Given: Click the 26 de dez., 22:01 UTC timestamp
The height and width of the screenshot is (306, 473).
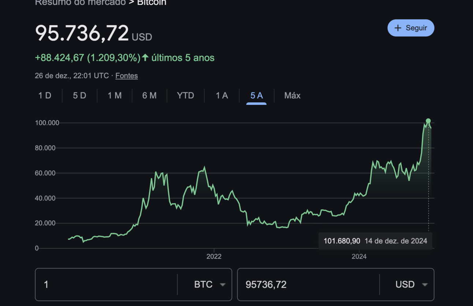Looking at the screenshot, I should pos(72,76).
